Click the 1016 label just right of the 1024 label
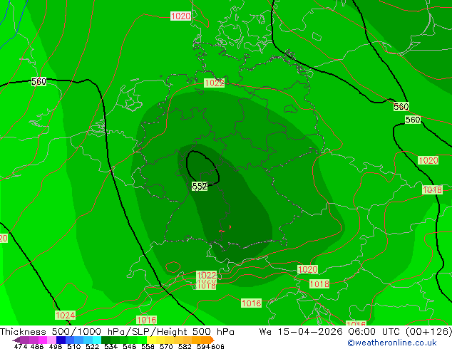 click(146, 320)
